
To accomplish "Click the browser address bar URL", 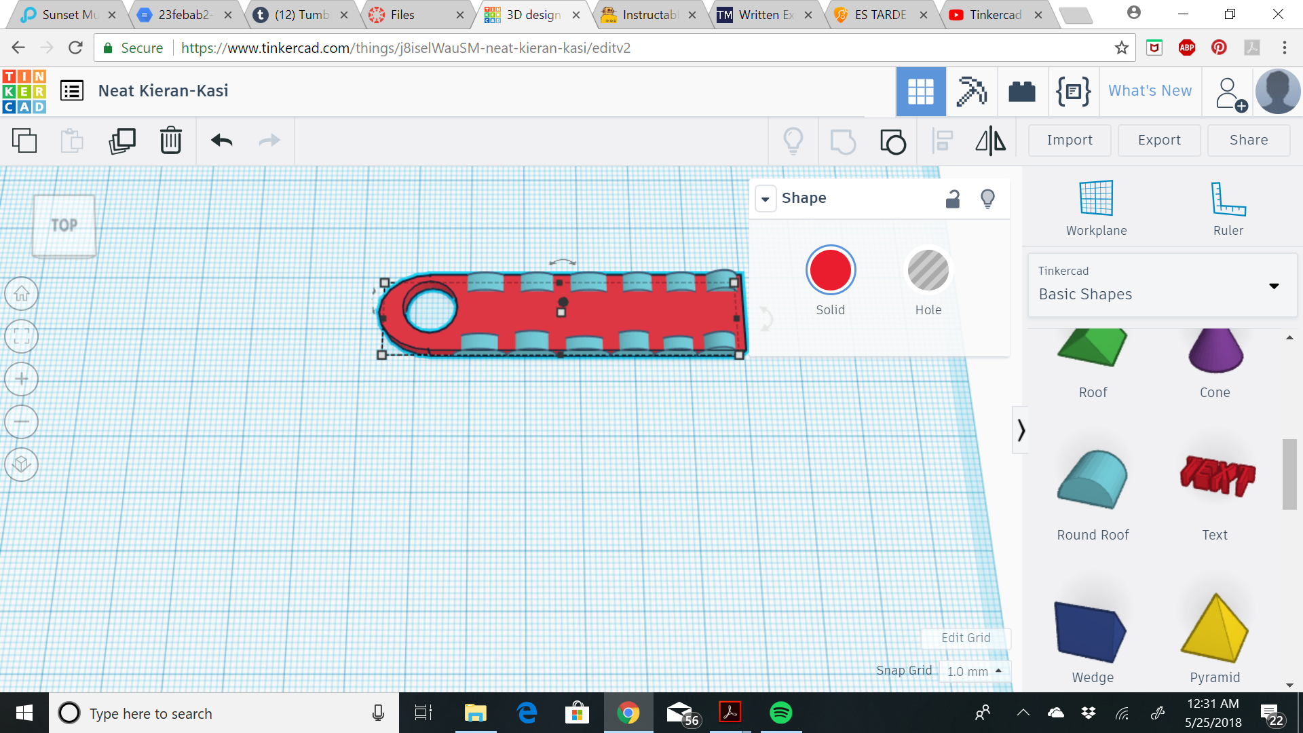I will point(406,48).
